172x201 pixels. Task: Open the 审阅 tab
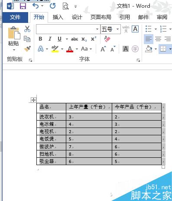pos(162,17)
